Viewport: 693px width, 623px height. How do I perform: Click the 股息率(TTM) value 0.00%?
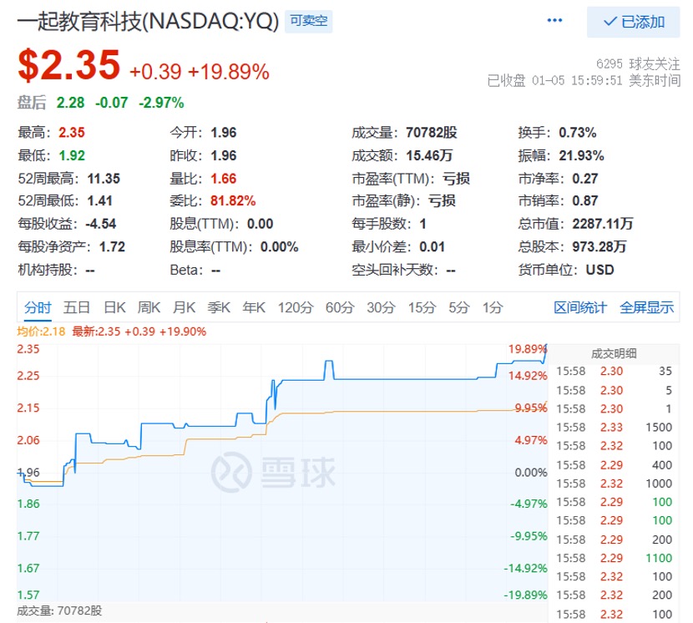280,246
